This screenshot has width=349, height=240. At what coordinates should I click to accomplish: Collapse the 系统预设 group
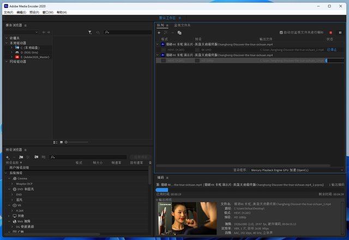pos(6,173)
